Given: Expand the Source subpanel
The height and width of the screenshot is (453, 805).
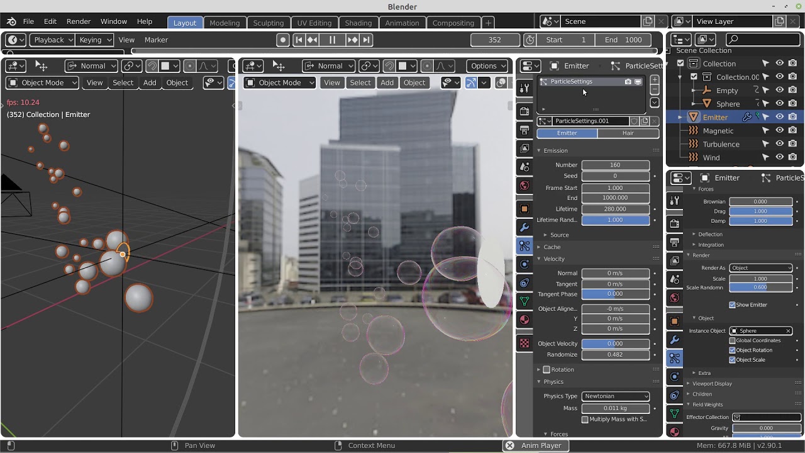Looking at the screenshot, I should (x=559, y=235).
